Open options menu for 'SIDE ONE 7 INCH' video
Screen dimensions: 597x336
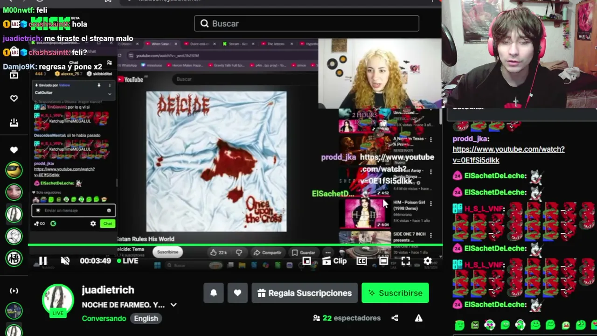click(430, 235)
